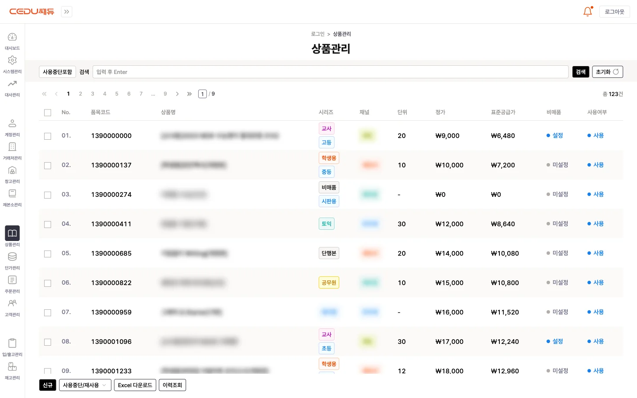Screen dimensions: 637x398
Task: Toggle the 사용중단포함 filter button
Action: 58,72
